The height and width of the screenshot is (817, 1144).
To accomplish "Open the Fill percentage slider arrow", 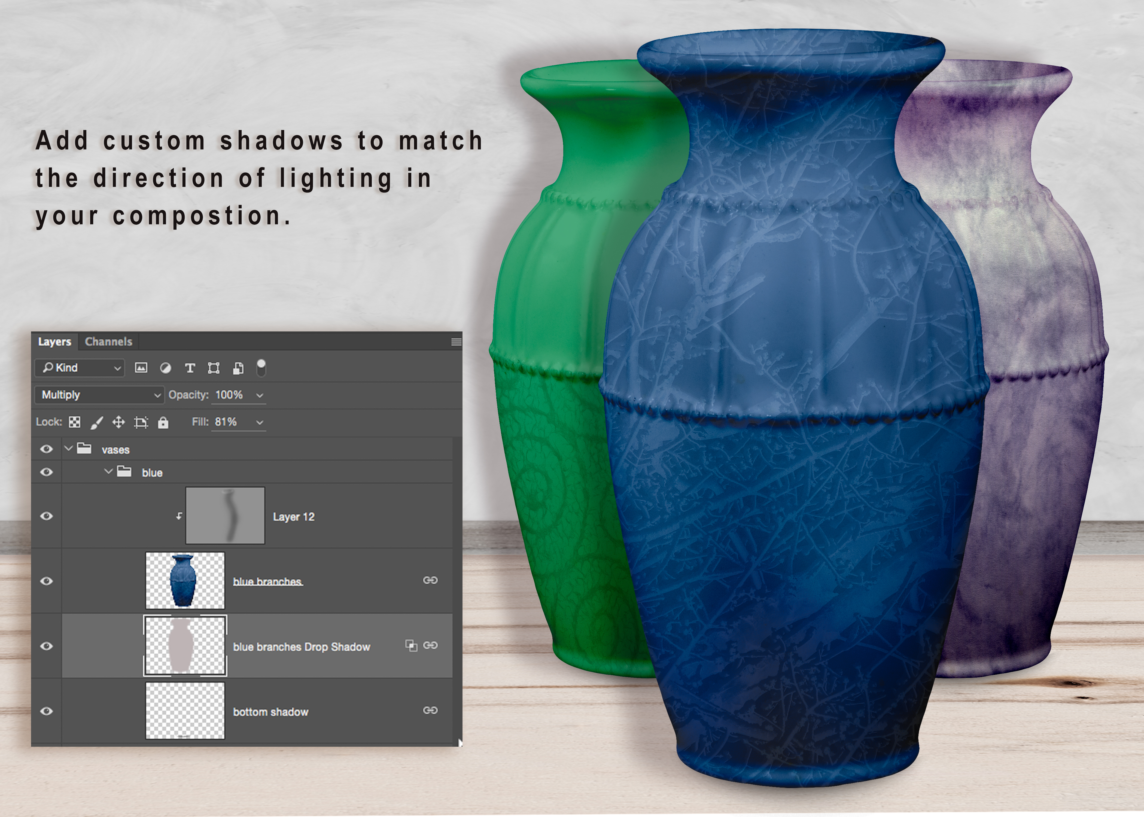I will tap(260, 423).
